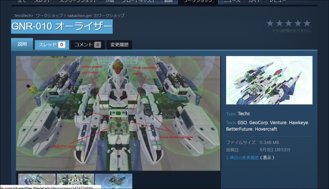Switch to the 説明 tab
The width and height of the screenshot is (329, 189).
(x=22, y=44)
